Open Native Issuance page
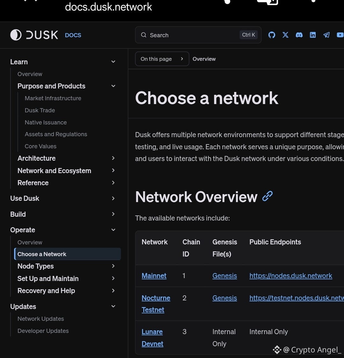The height and width of the screenshot is (358, 344). [x=46, y=123]
